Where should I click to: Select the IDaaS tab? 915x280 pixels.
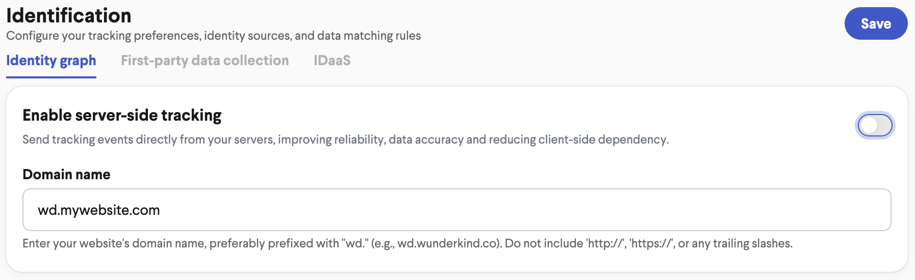pos(332,61)
